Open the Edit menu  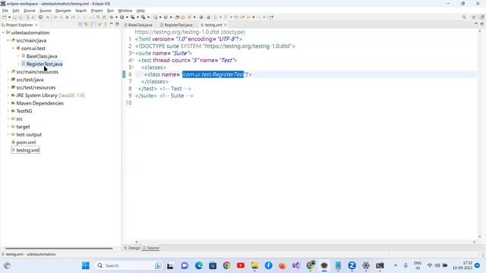15,11
